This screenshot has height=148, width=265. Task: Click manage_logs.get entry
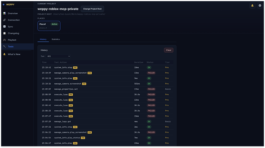[x=63, y=121]
